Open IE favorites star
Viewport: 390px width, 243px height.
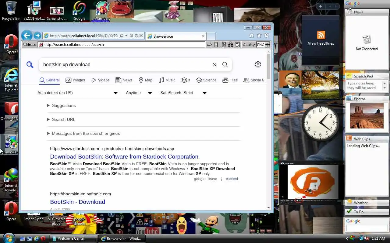(x=259, y=36)
